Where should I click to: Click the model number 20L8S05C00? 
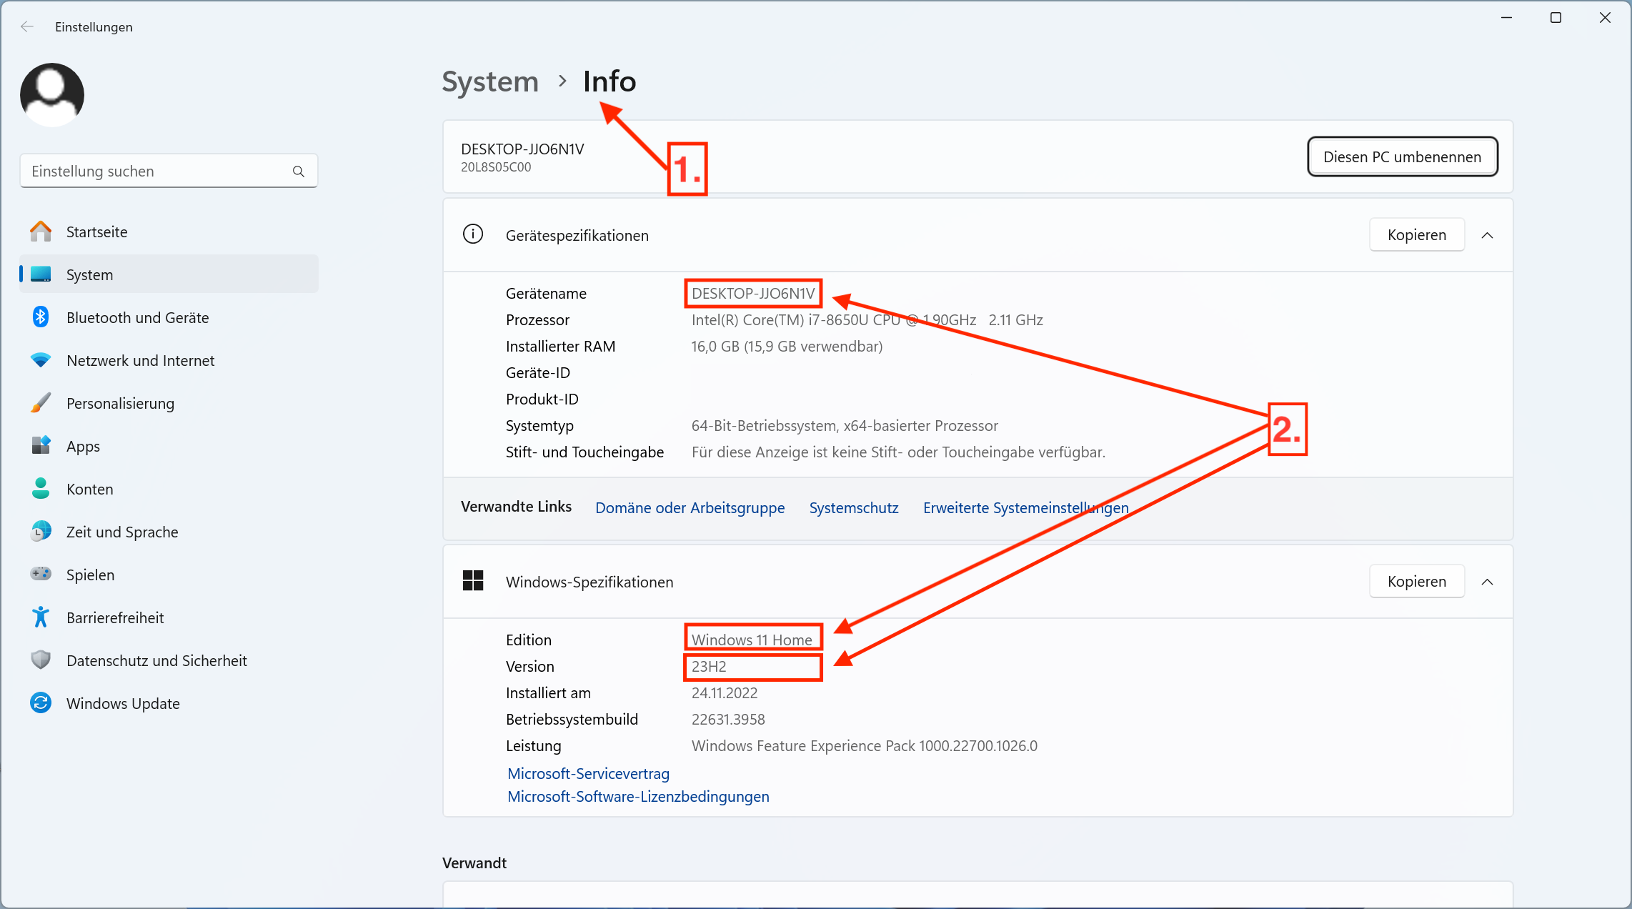[496, 167]
